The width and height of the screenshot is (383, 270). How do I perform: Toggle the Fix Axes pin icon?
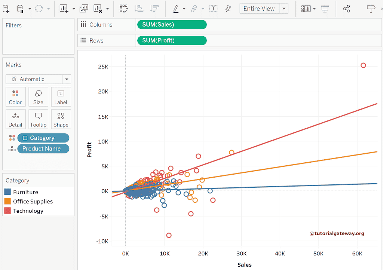click(x=228, y=9)
